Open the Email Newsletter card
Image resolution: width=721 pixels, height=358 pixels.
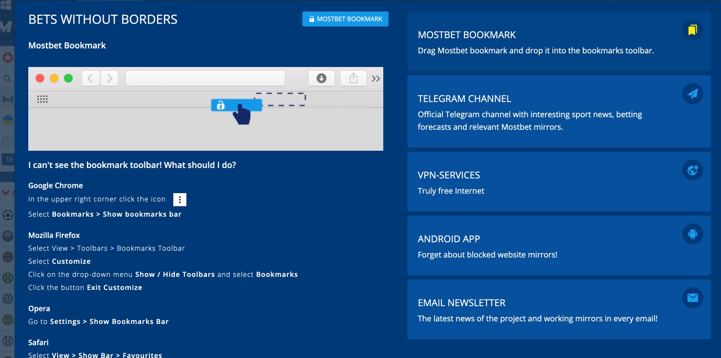pyautogui.click(x=559, y=309)
